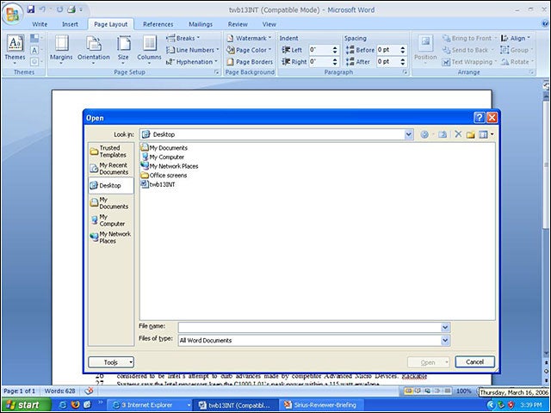Undo with Quick Access toolbar arrow

click(42, 9)
